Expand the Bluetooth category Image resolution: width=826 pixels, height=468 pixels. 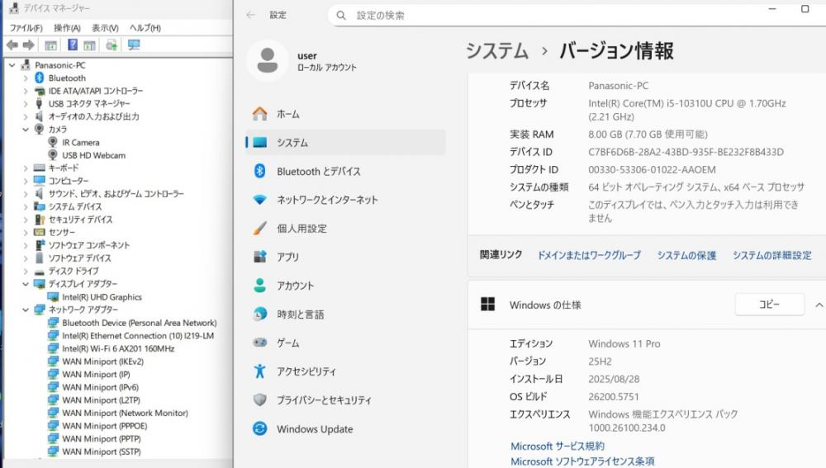tap(26, 78)
